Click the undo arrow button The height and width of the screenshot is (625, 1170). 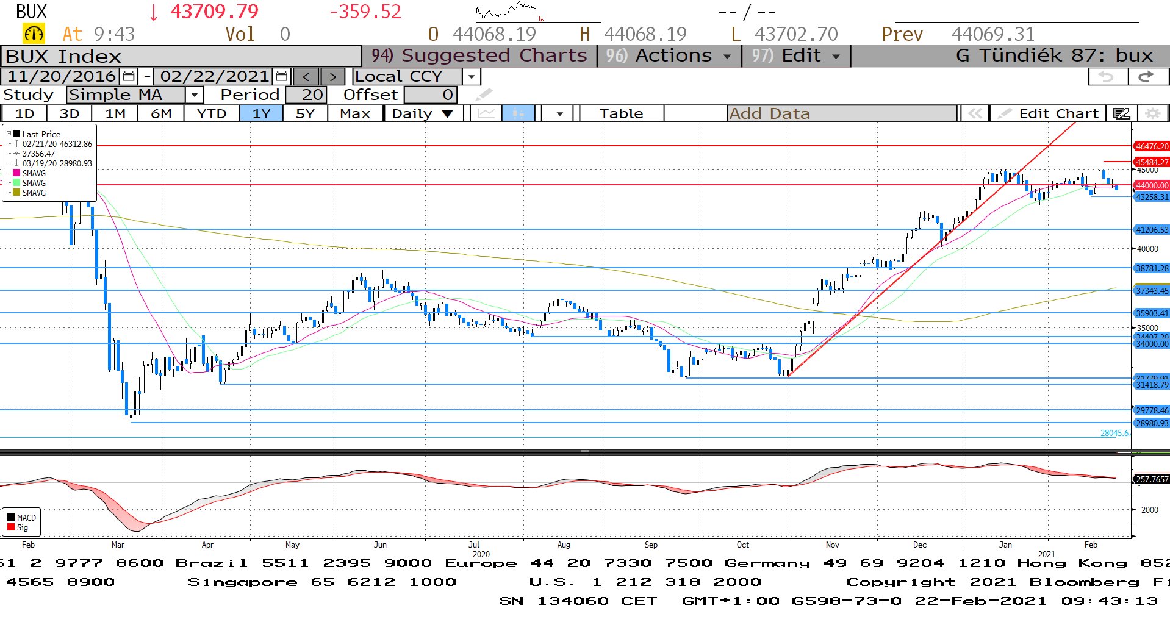pos(1108,77)
